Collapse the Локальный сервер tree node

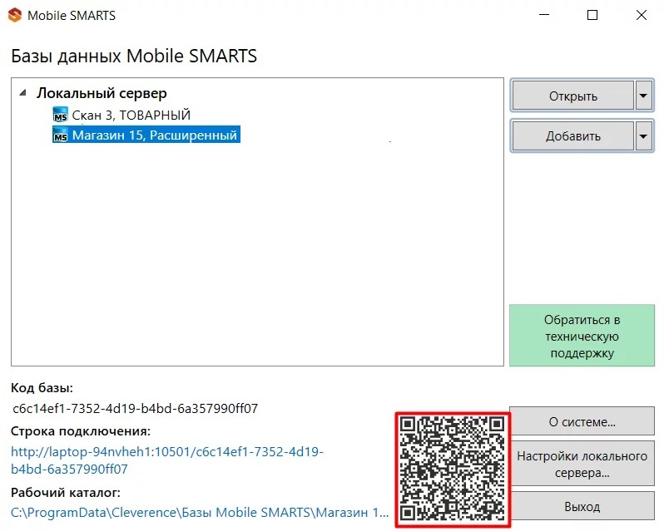[22, 92]
